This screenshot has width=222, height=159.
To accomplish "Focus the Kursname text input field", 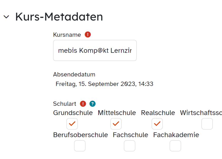I will click(x=95, y=51).
